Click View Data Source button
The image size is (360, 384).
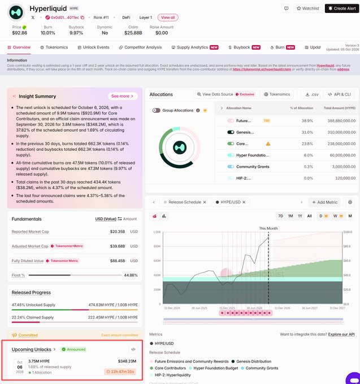(226, 94)
